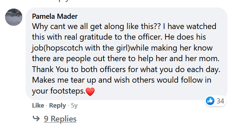Click the partially visible text above the comment
Image resolution: width=238 pixels, height=125 pixels.
[x=64, y=1]
